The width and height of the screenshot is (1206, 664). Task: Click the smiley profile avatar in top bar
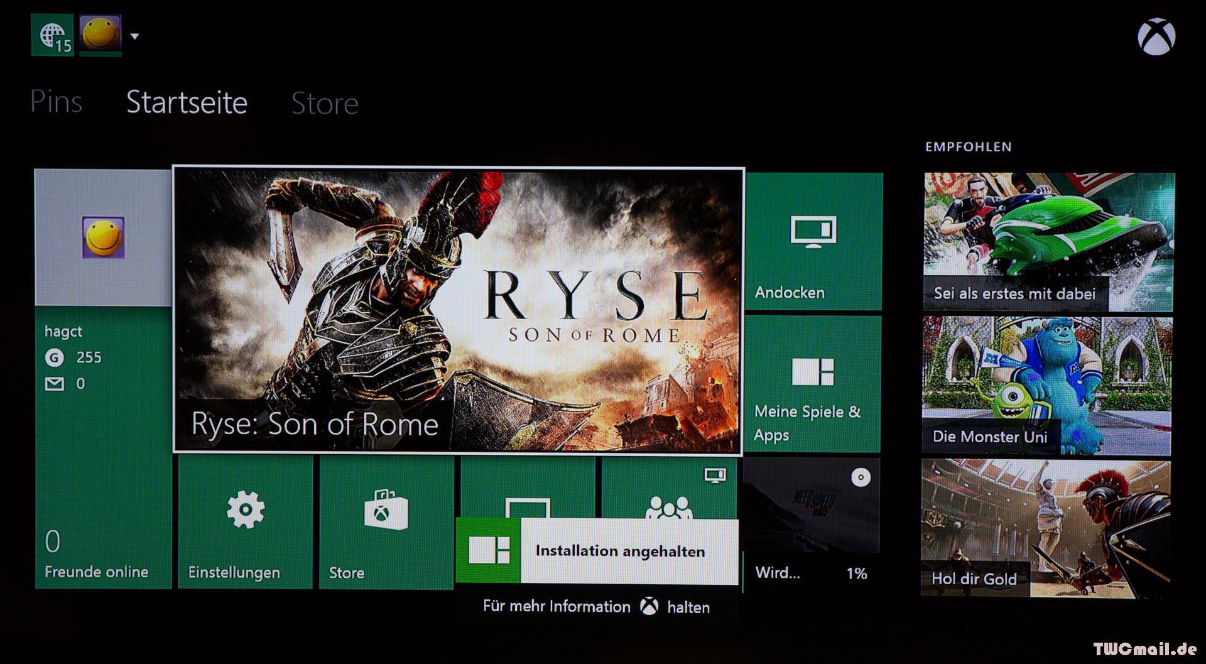(x=100, y=35)
